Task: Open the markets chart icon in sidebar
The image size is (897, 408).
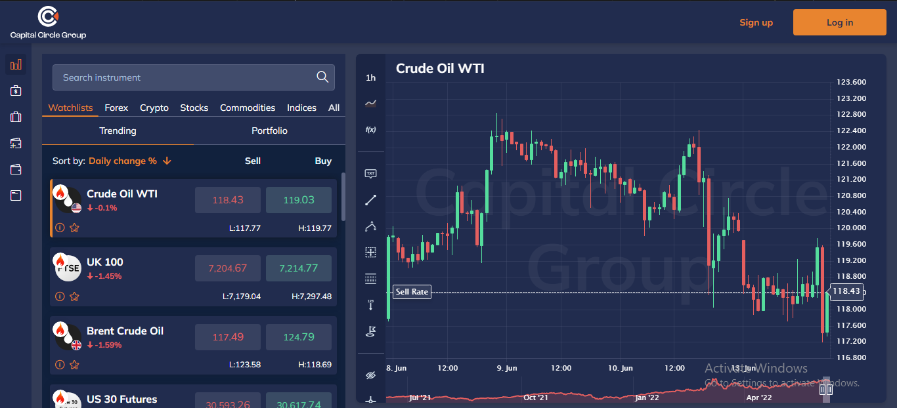Action: 16,64
